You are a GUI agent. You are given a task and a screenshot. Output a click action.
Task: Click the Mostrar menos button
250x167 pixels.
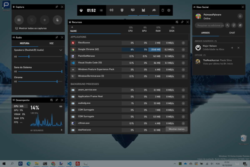coord(176,129)
